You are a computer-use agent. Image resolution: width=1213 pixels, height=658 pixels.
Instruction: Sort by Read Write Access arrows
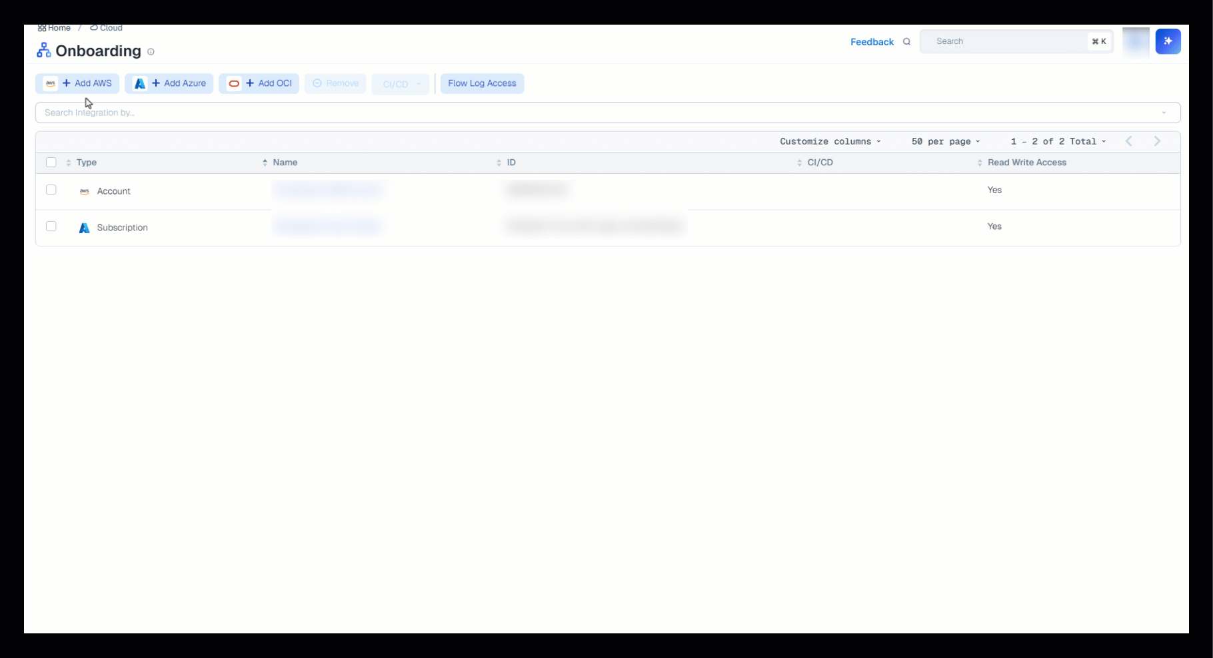tap(980, 163)
